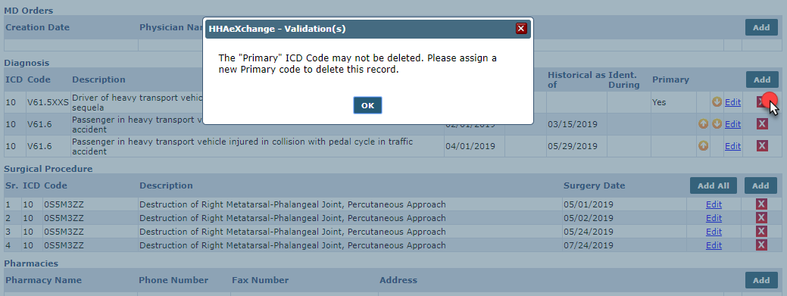
Task: Delete surgical procedure dated 05/02/2019
Action: [761, 218]
